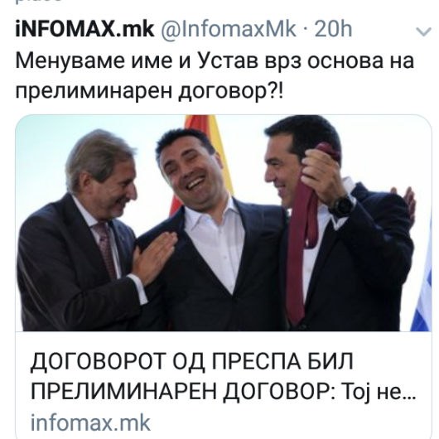Viewport: 439px width, 439px height.
Task: Click the man holding up the tie
Action: click(340, 224)
